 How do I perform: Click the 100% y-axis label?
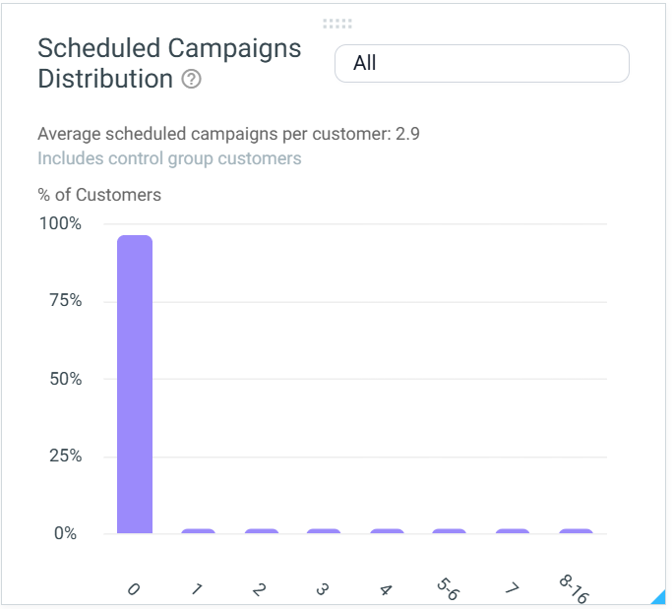point(60,223)
